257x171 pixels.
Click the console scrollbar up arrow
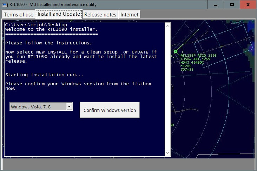pyautogui.click(x=167, y=26)
